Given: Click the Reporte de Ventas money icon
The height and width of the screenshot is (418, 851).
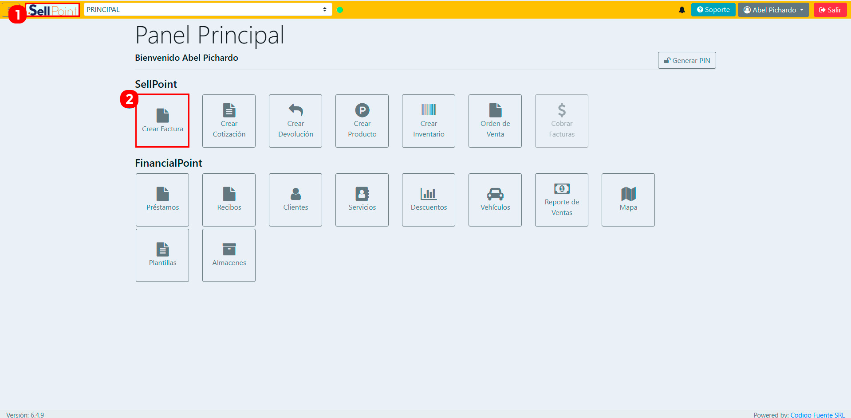Looking at the screenshot, I should [x=562, y=189].
